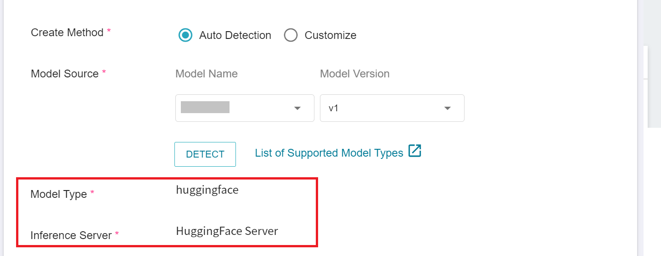Click the grayed-out model name value
This screenshot has width=661, height=256.
point(205,107)
